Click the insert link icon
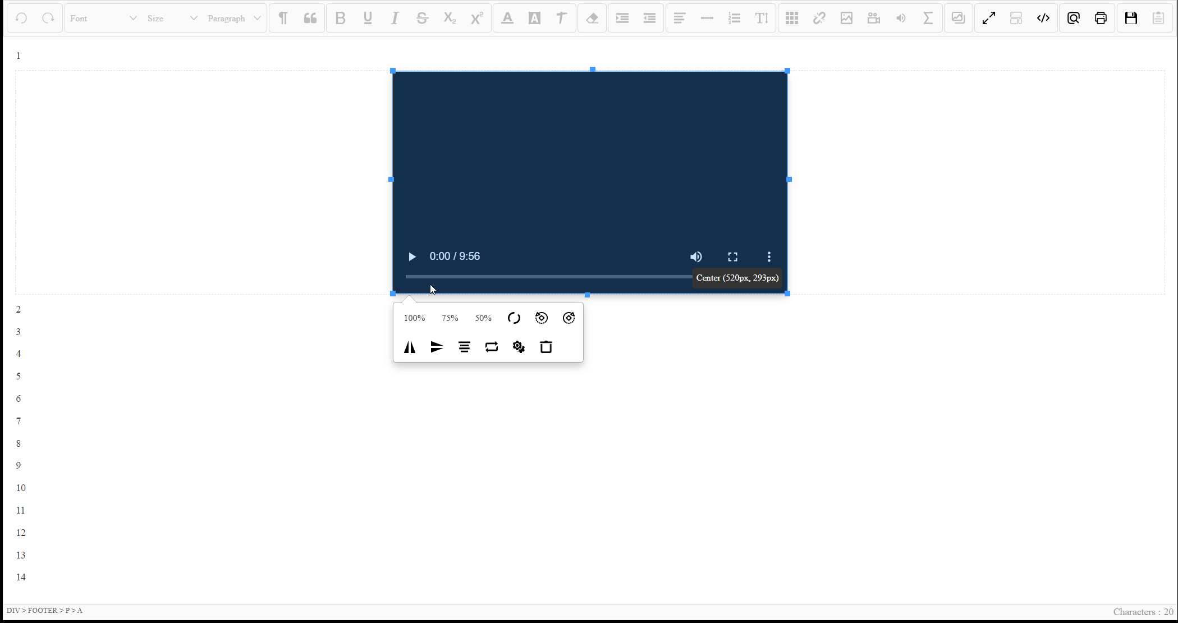 (819, 18)
